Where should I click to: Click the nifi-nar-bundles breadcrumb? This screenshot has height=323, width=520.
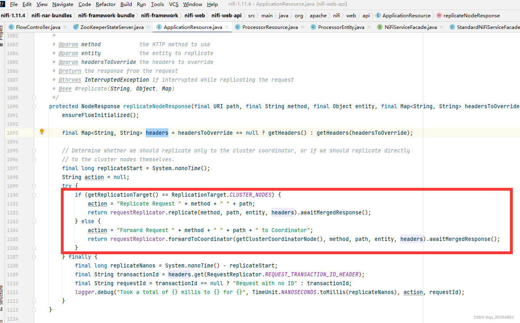[x=52, y=15]
